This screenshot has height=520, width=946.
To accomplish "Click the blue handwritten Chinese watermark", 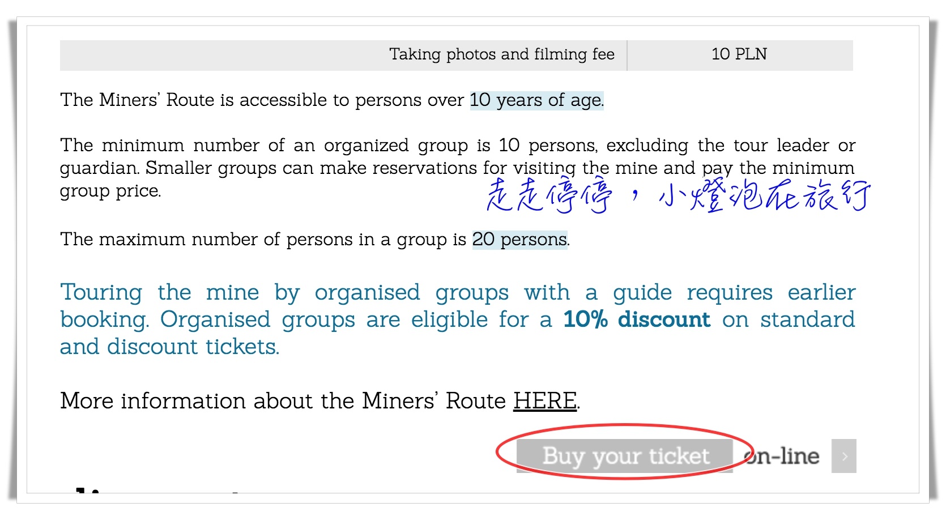I will pyautogui.click(x=679, y=195).
